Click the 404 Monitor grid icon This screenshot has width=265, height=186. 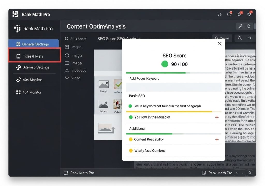18,92
